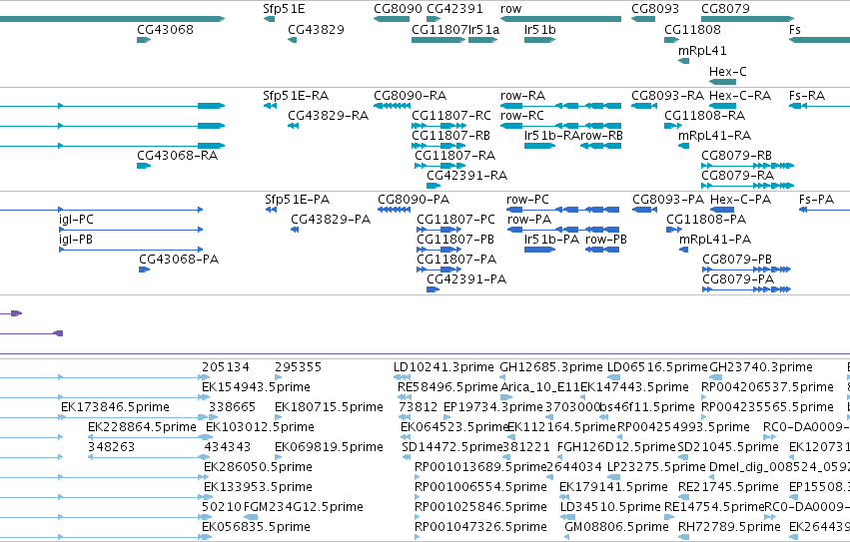850x542 pixels.
Task: Select the CG43068-RA transcript label
Action: (x=177, y=156)
